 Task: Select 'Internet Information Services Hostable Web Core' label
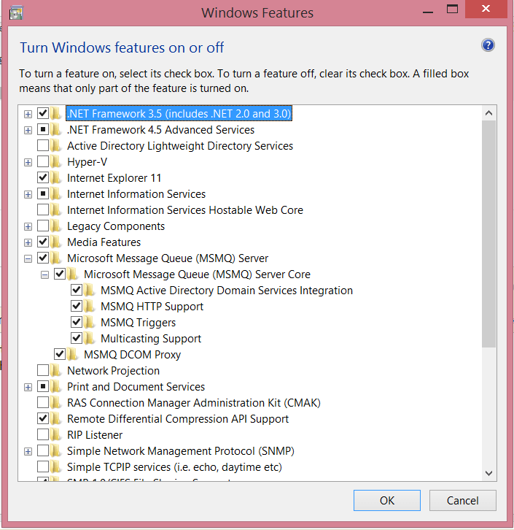(185, 210)
